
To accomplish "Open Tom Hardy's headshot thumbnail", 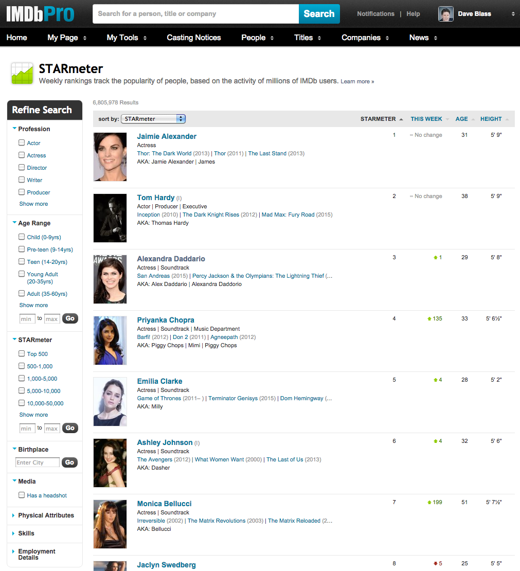I will [x=110, y=218].
